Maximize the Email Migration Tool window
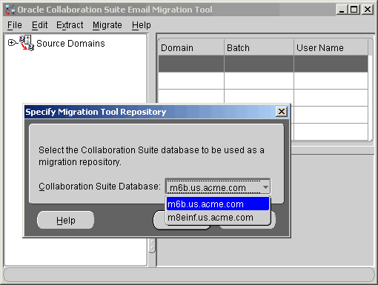The height and width of the screenshot is (285, 378). [x=354, y=10]
